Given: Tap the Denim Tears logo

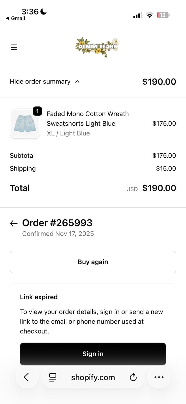Looking at the screenshot, I should point(97,47).
